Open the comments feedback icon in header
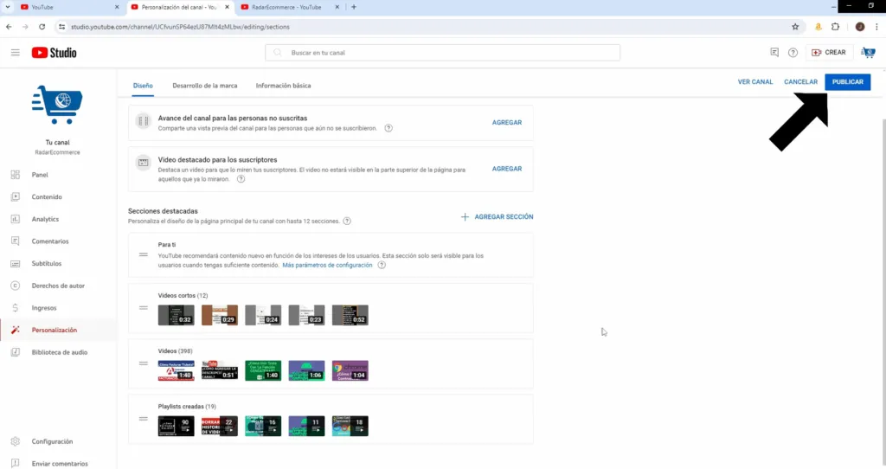The image size is (886, 469). [x=774, y=52]
